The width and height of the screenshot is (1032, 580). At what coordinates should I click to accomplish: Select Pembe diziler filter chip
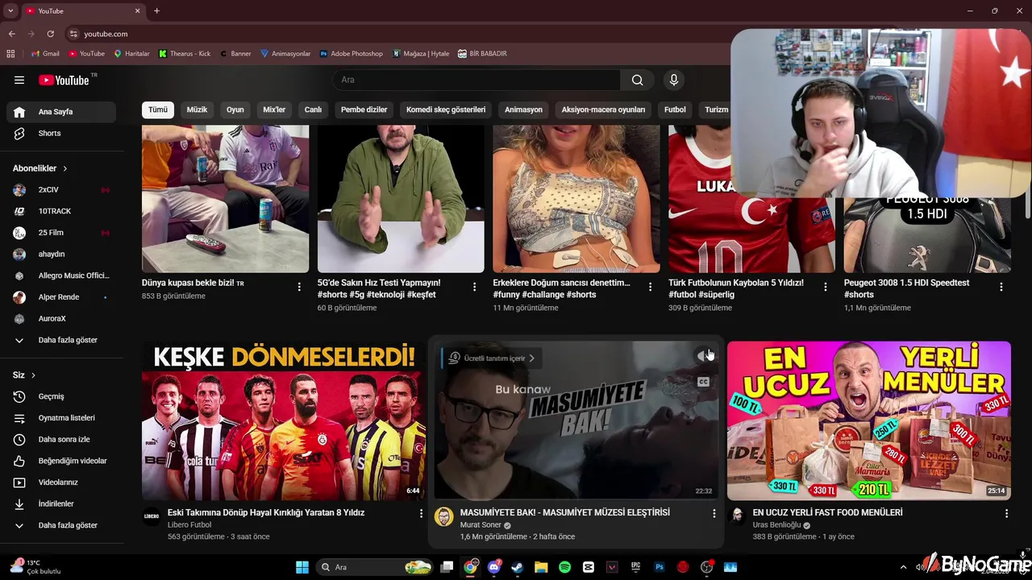[364, 110]
